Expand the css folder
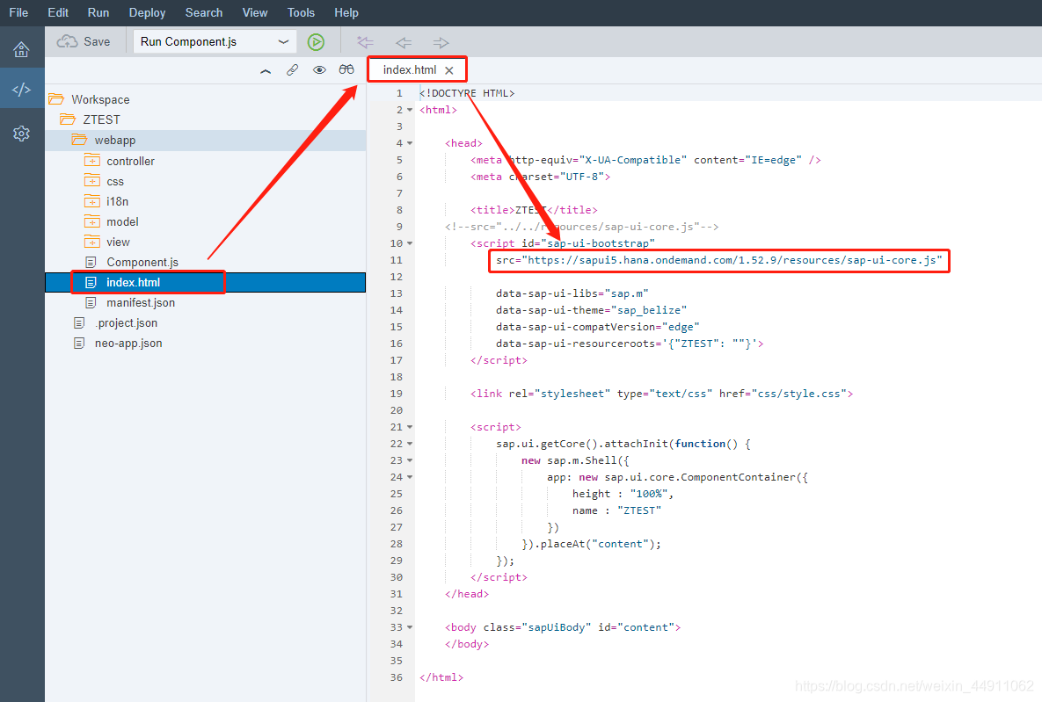Screen dimensions: 1042x702 [x=92, y=181]
